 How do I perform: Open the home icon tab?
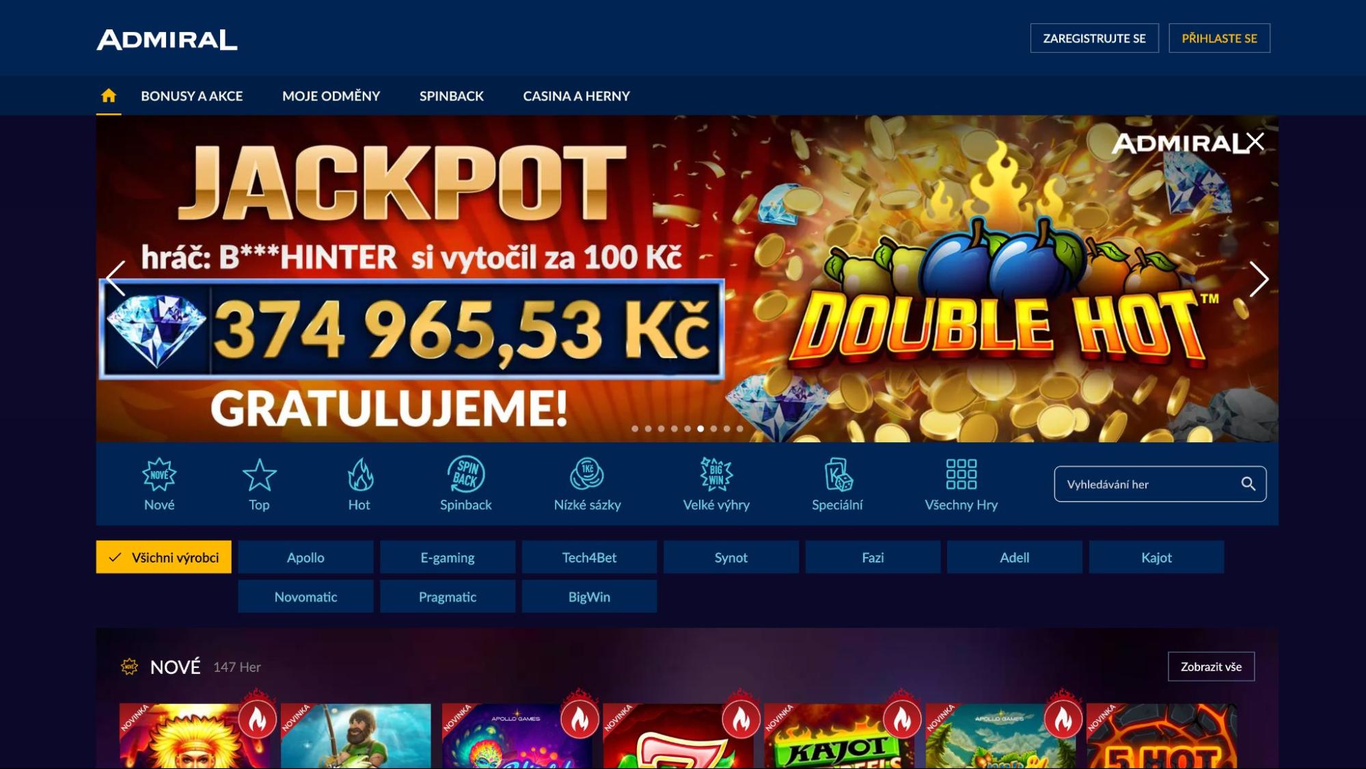pos(109,96)
